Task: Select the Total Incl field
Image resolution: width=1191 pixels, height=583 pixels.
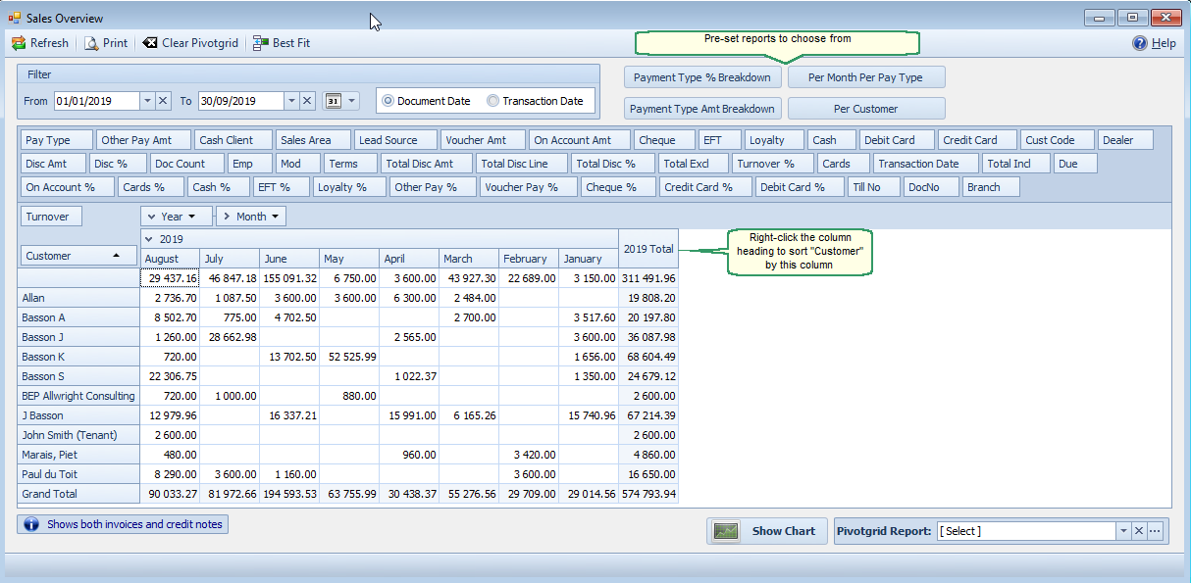Action: (1016, 164)
